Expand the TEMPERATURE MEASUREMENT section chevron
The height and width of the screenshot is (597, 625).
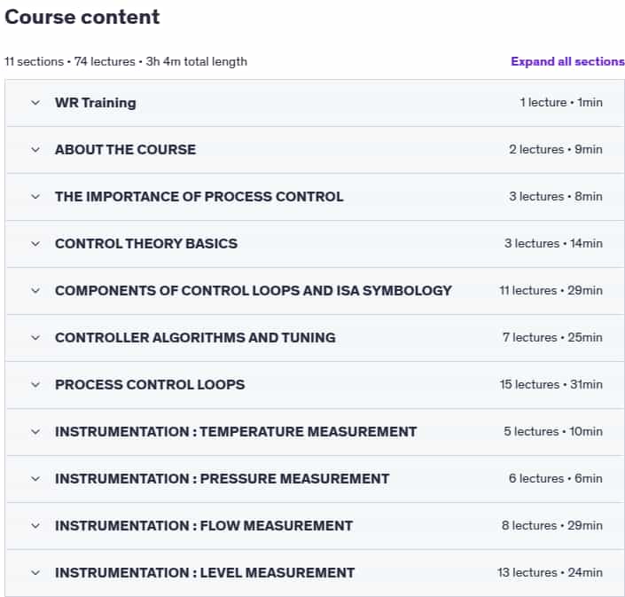point(35,432)
